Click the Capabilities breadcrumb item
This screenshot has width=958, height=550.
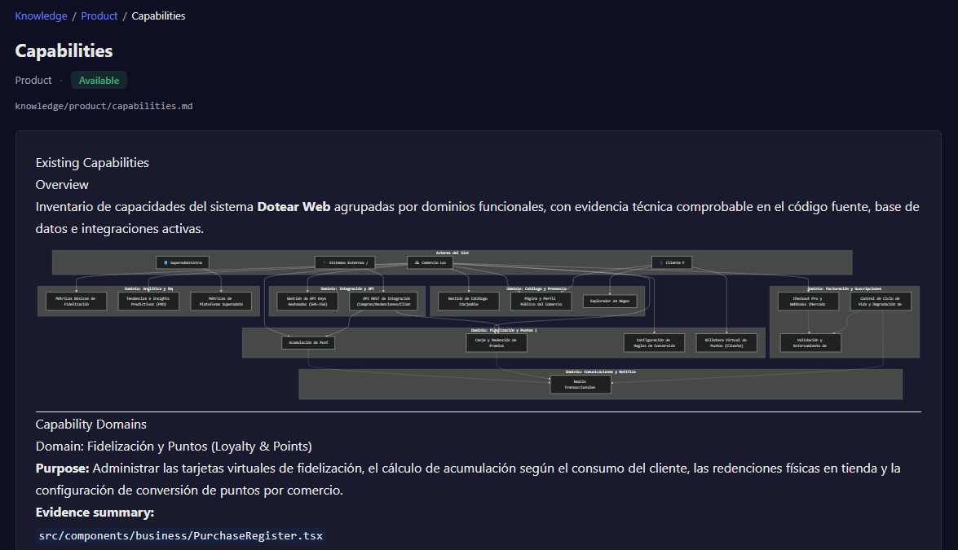(158, 15)
